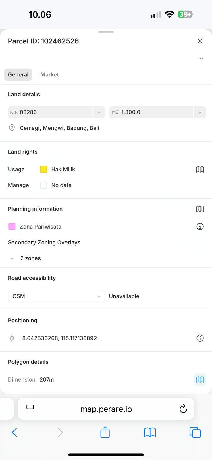
Task: Show land rights map layer icon
Action: click(x=200, y=169)
